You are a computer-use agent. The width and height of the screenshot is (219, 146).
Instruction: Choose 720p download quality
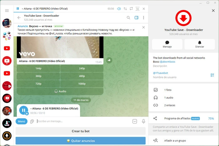click(x=38, y=84)
